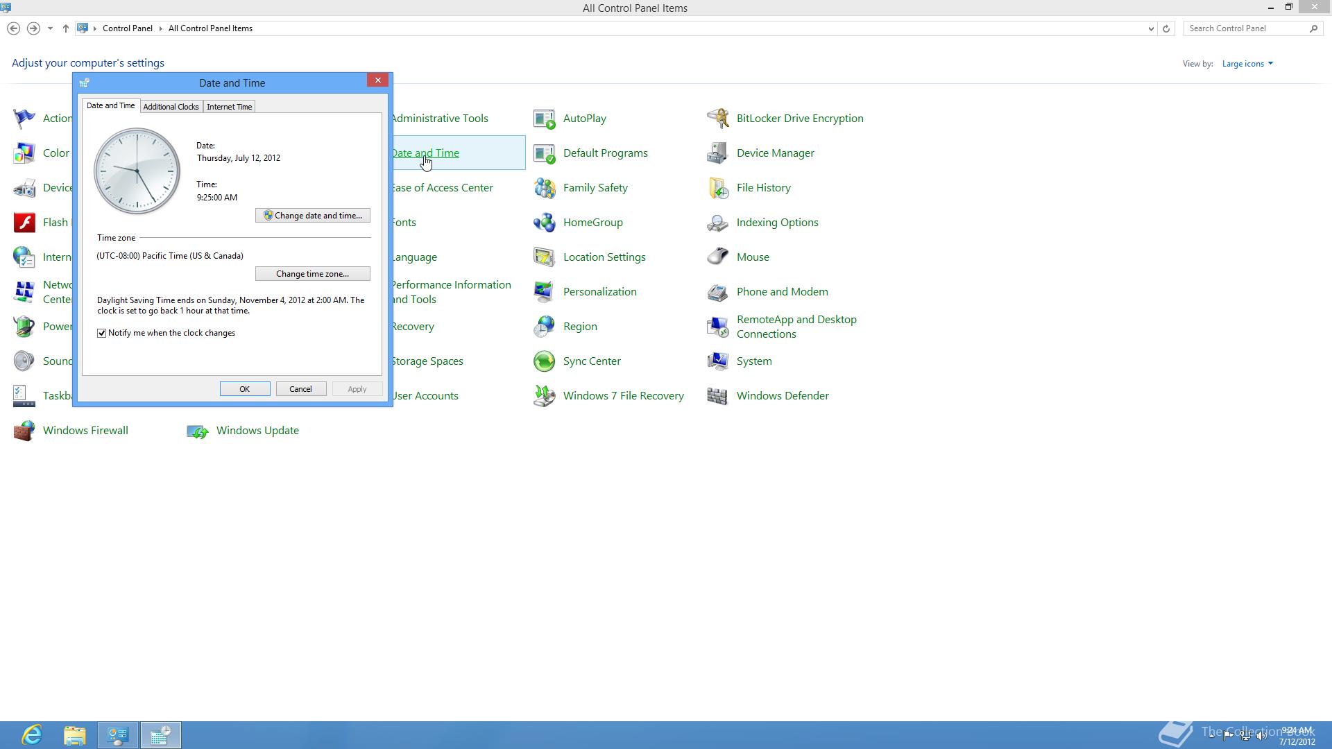Open the recent locations dropdown arrow

tap(50, 28)
